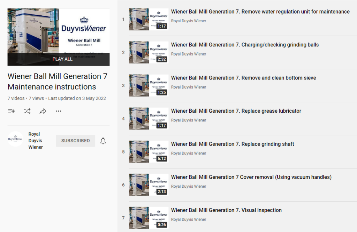Click the 1:25 duration badge

162,92
